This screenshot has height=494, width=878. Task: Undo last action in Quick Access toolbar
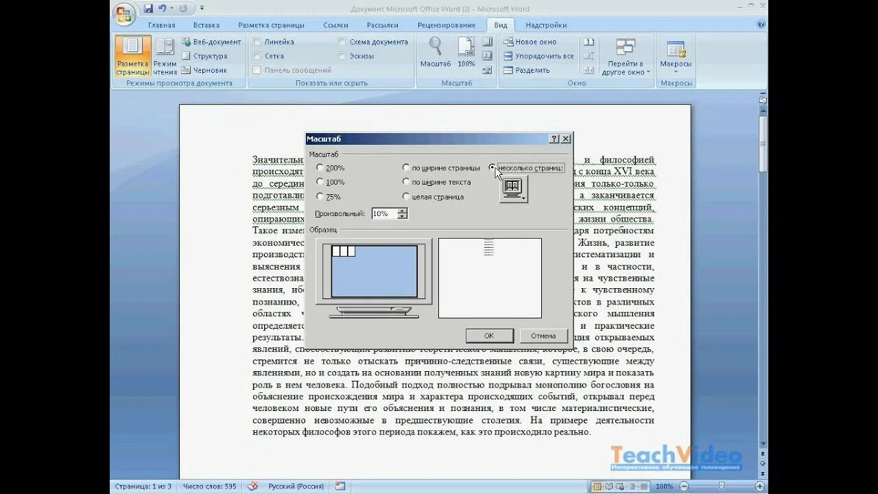point(162,8)
